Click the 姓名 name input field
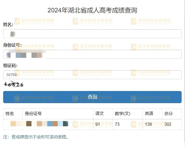 click(92, 34)
